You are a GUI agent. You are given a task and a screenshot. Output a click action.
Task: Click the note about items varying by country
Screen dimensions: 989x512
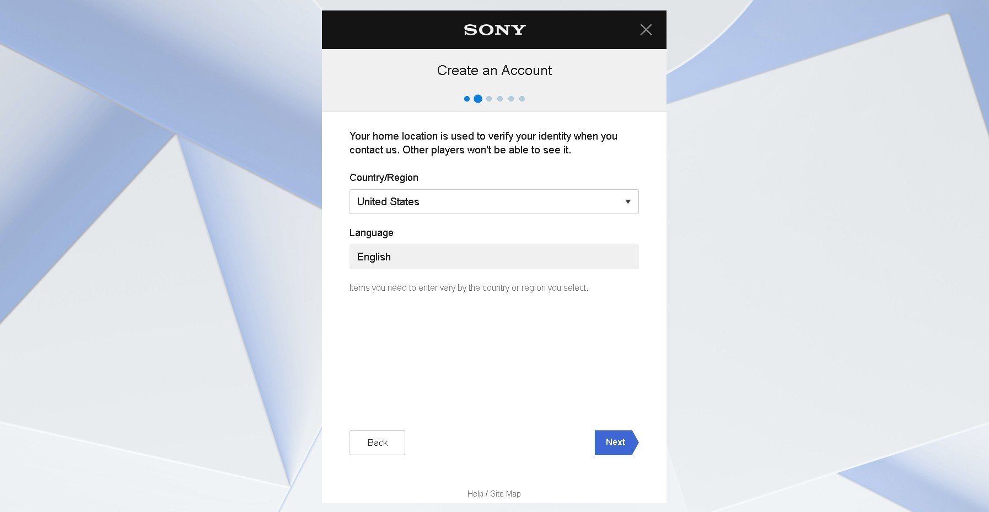click(469, 288)
